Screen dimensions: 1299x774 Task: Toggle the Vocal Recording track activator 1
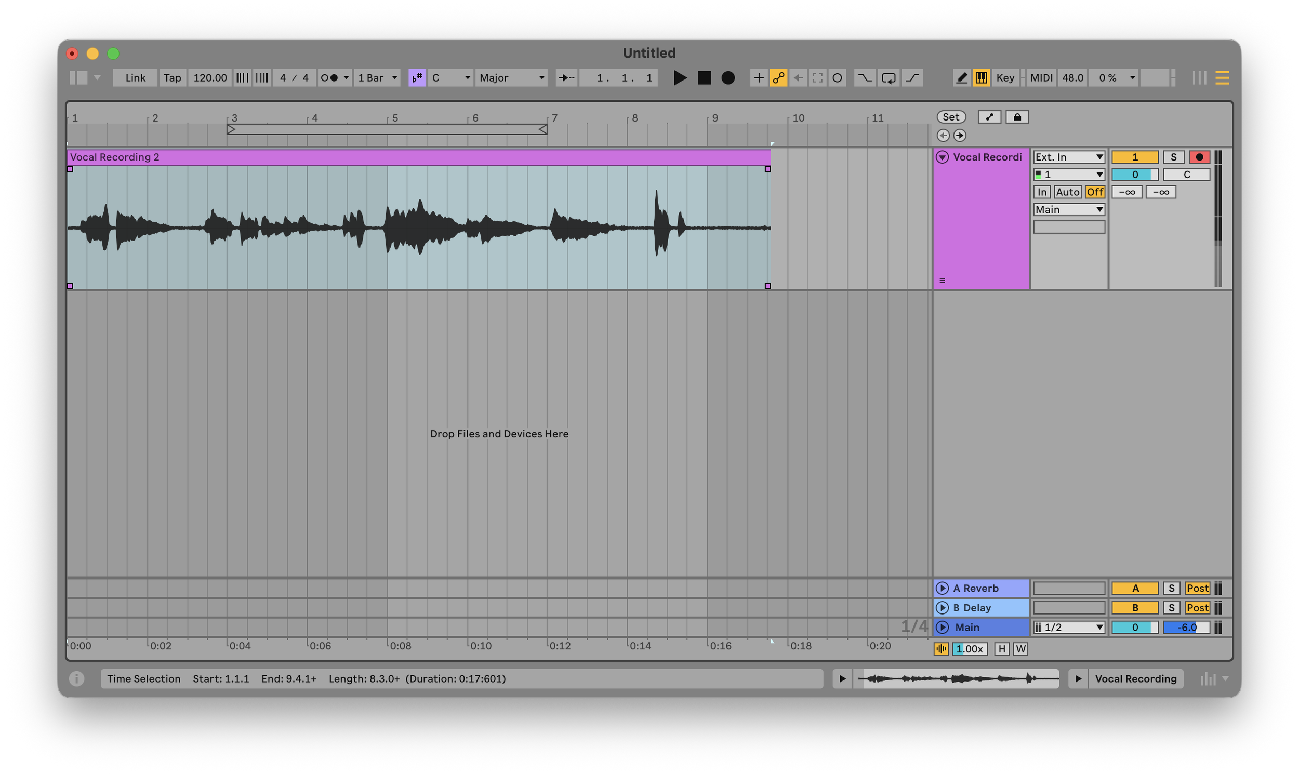[1135, 157]
